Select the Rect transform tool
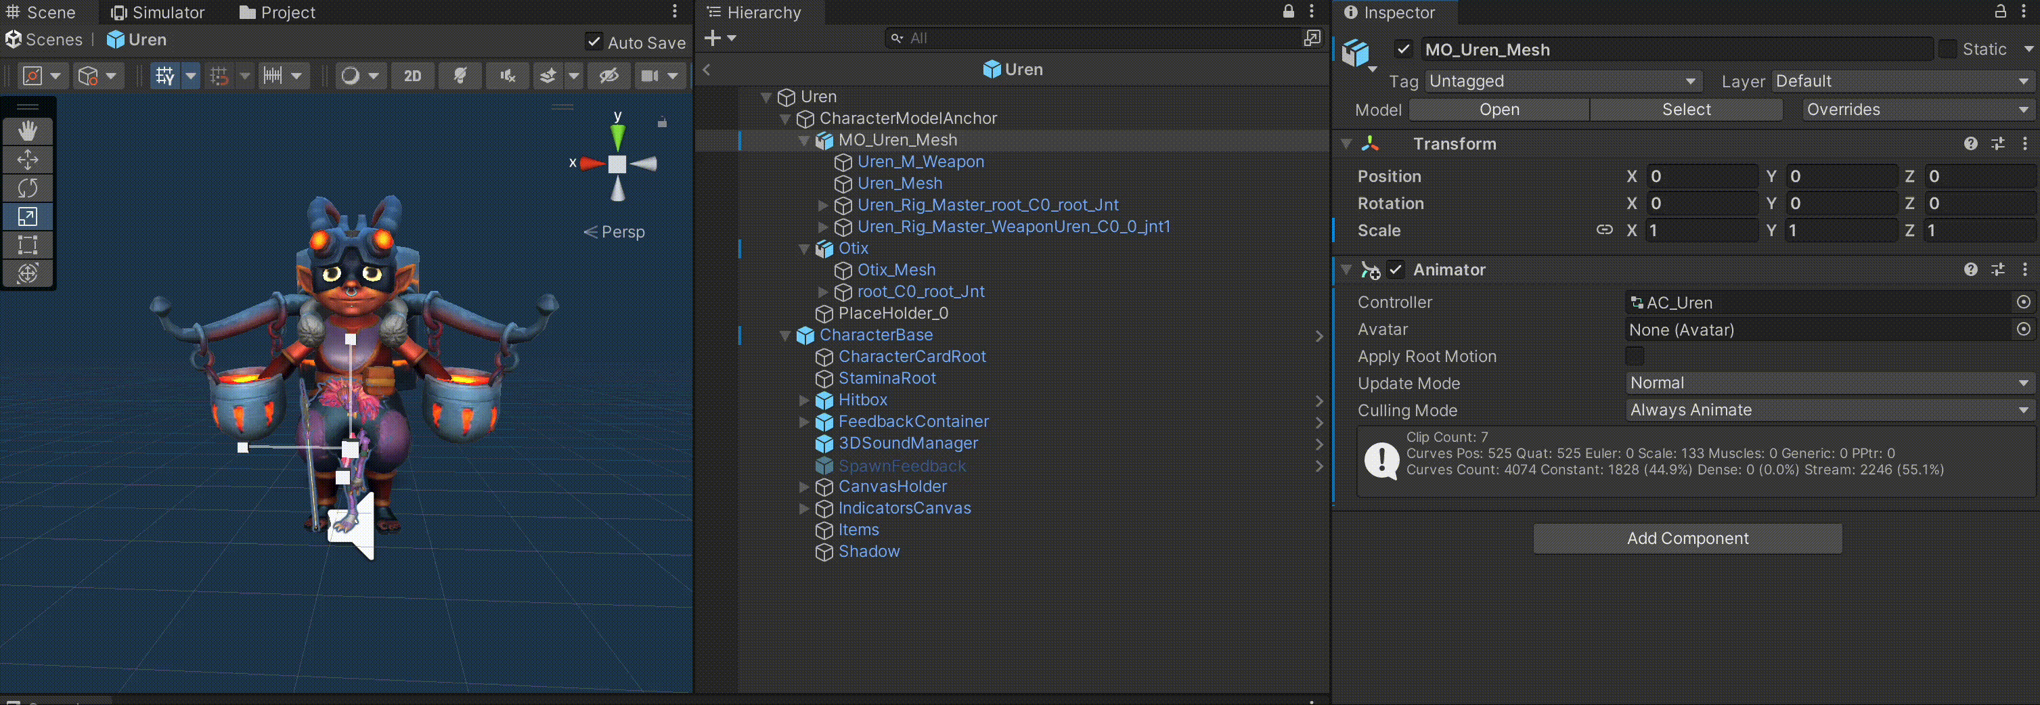The width and height of the screenshot is (2040, 705). [28, 246]
